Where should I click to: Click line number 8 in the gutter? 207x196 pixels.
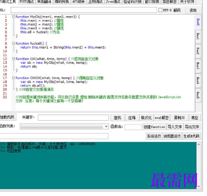[x=6, y=43]
